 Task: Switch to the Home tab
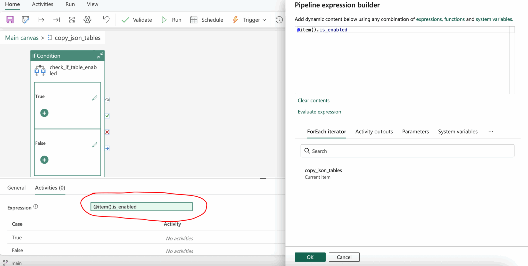pyautogui.click(x=12, y=4)
